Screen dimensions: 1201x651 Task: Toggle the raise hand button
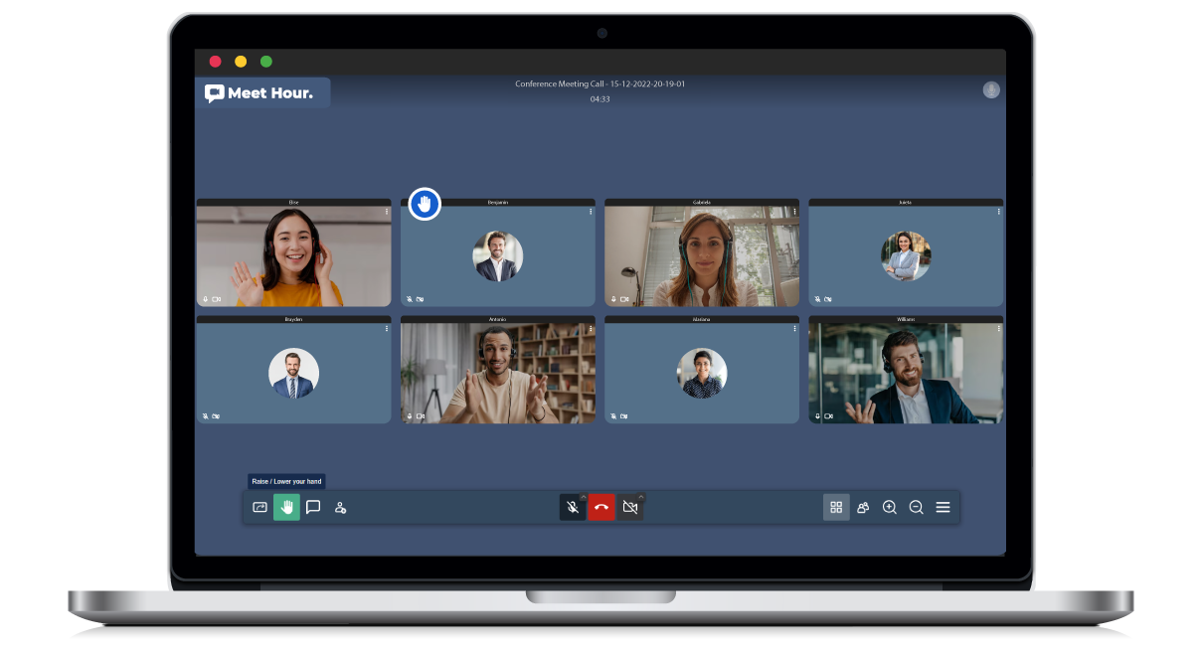tap(286, 507)
